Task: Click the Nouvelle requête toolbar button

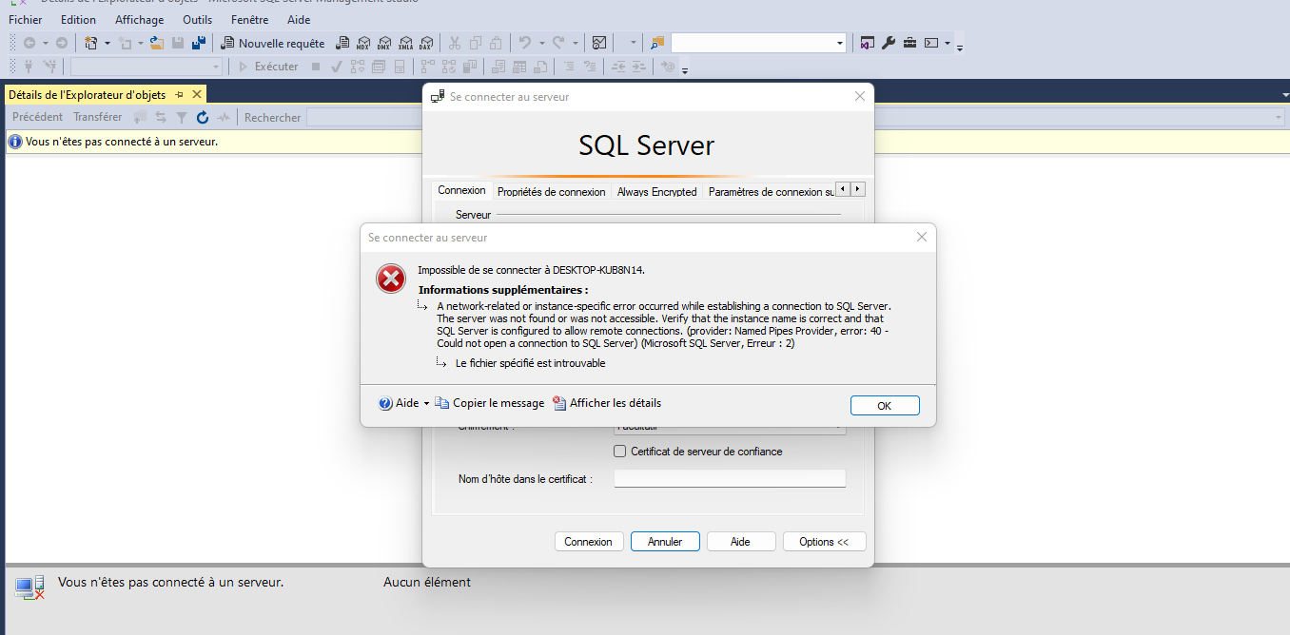Action: [x=273, y=43]
